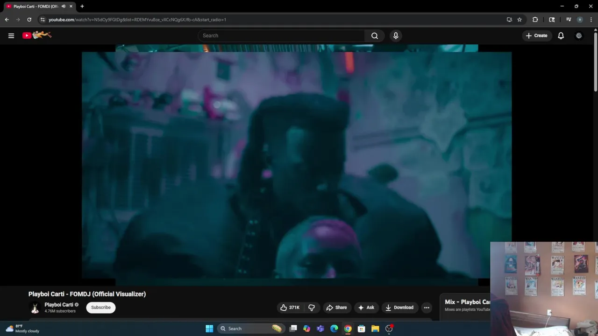Click the 4.76M subscribers text
This screenshot has width=598, height=336.
[x=60, y=311]
